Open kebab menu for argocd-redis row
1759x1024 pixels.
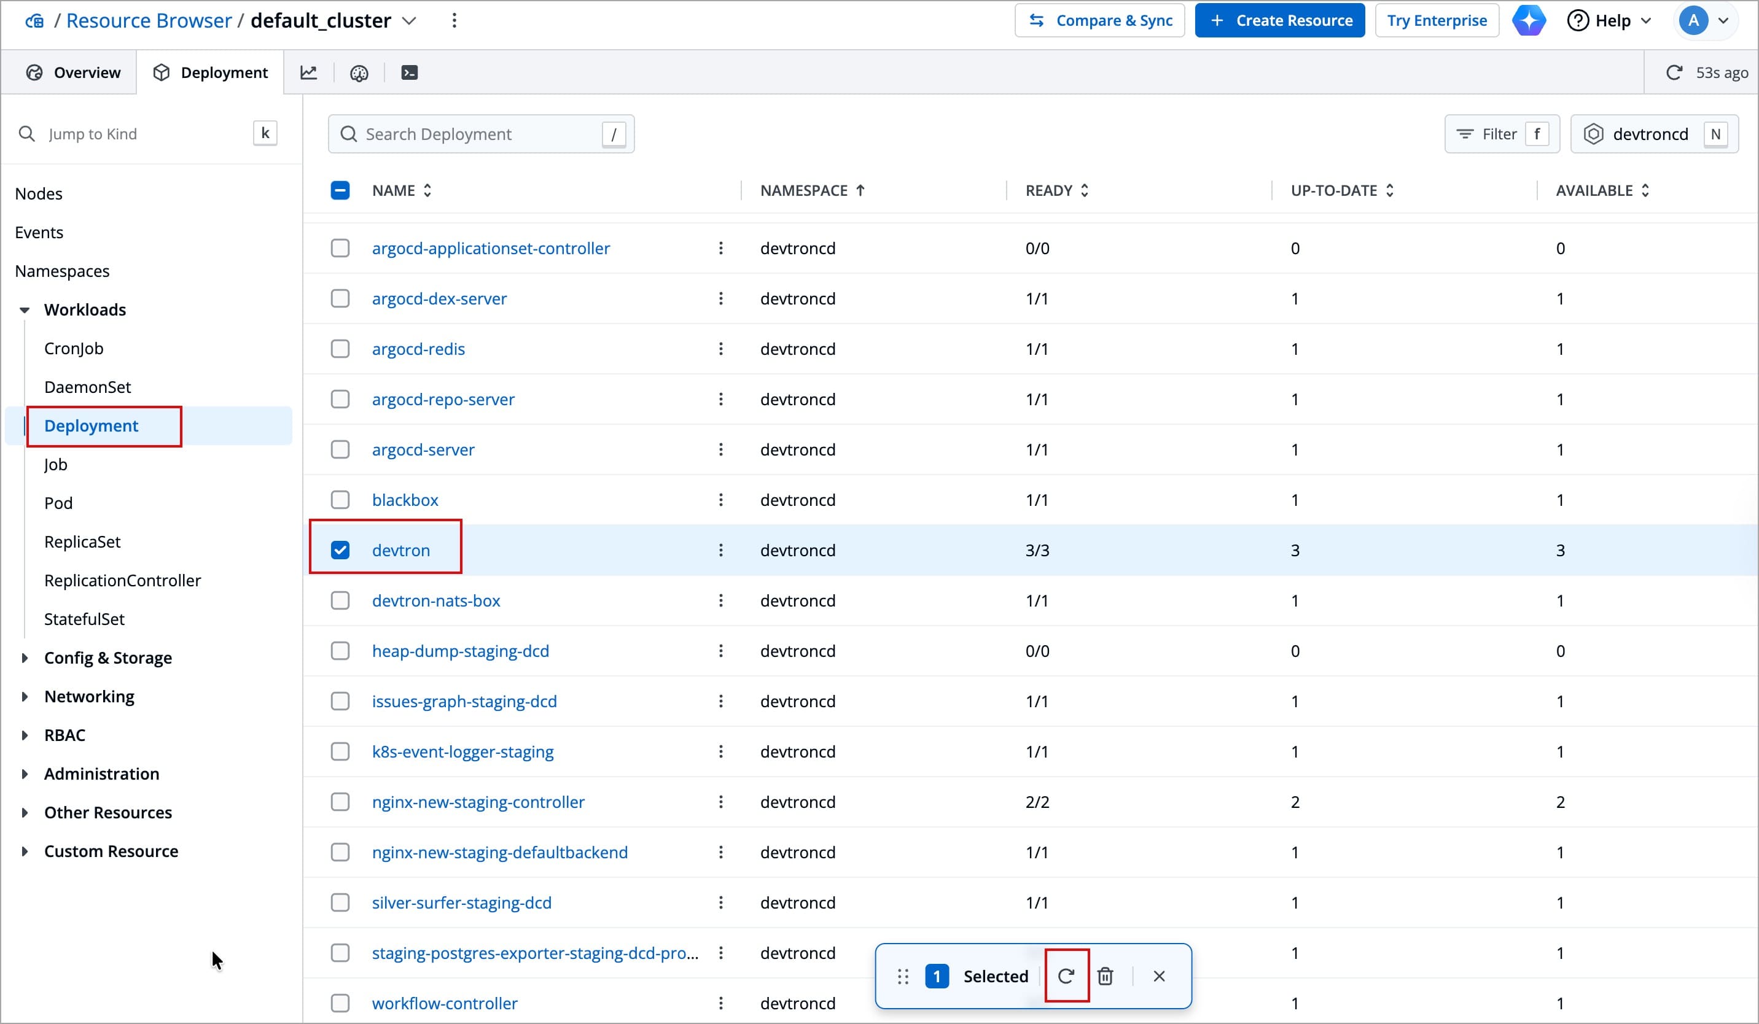point(720,349)
